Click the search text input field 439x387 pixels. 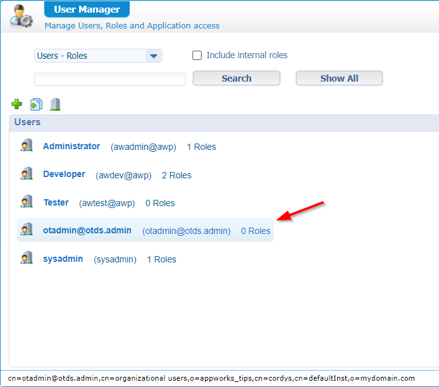pos(110,79)
